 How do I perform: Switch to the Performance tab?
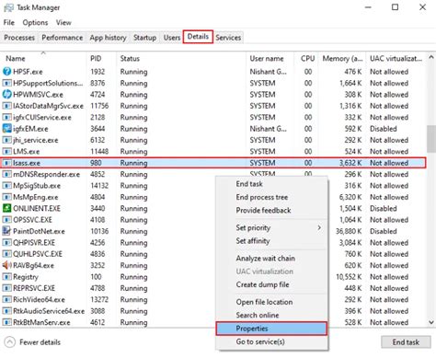[x=63, y=38]
